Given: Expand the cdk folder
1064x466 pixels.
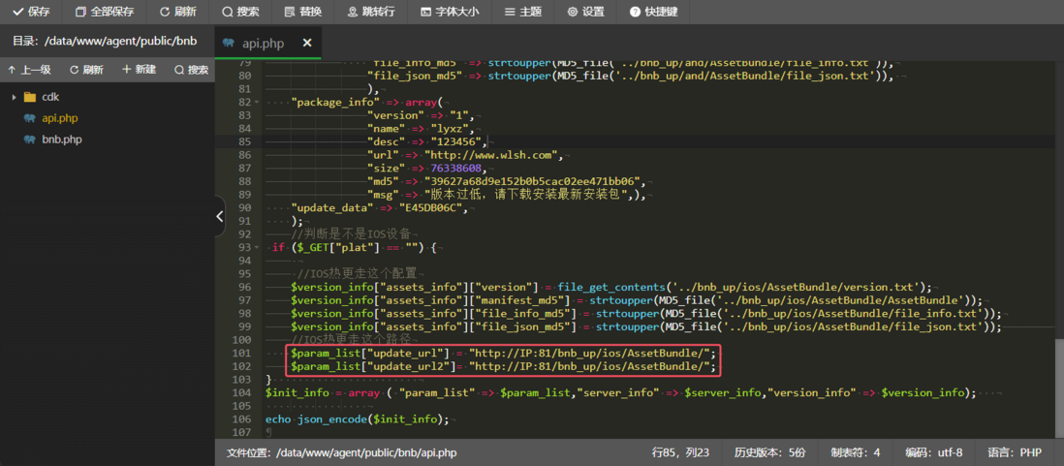Looking at the screenshot, I should click(x=15, y=97).
